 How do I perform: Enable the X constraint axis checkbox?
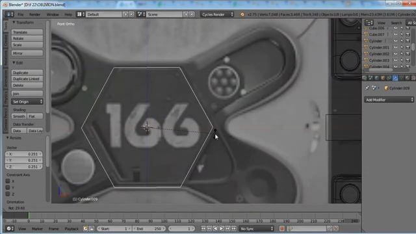(x=8, y=181)
